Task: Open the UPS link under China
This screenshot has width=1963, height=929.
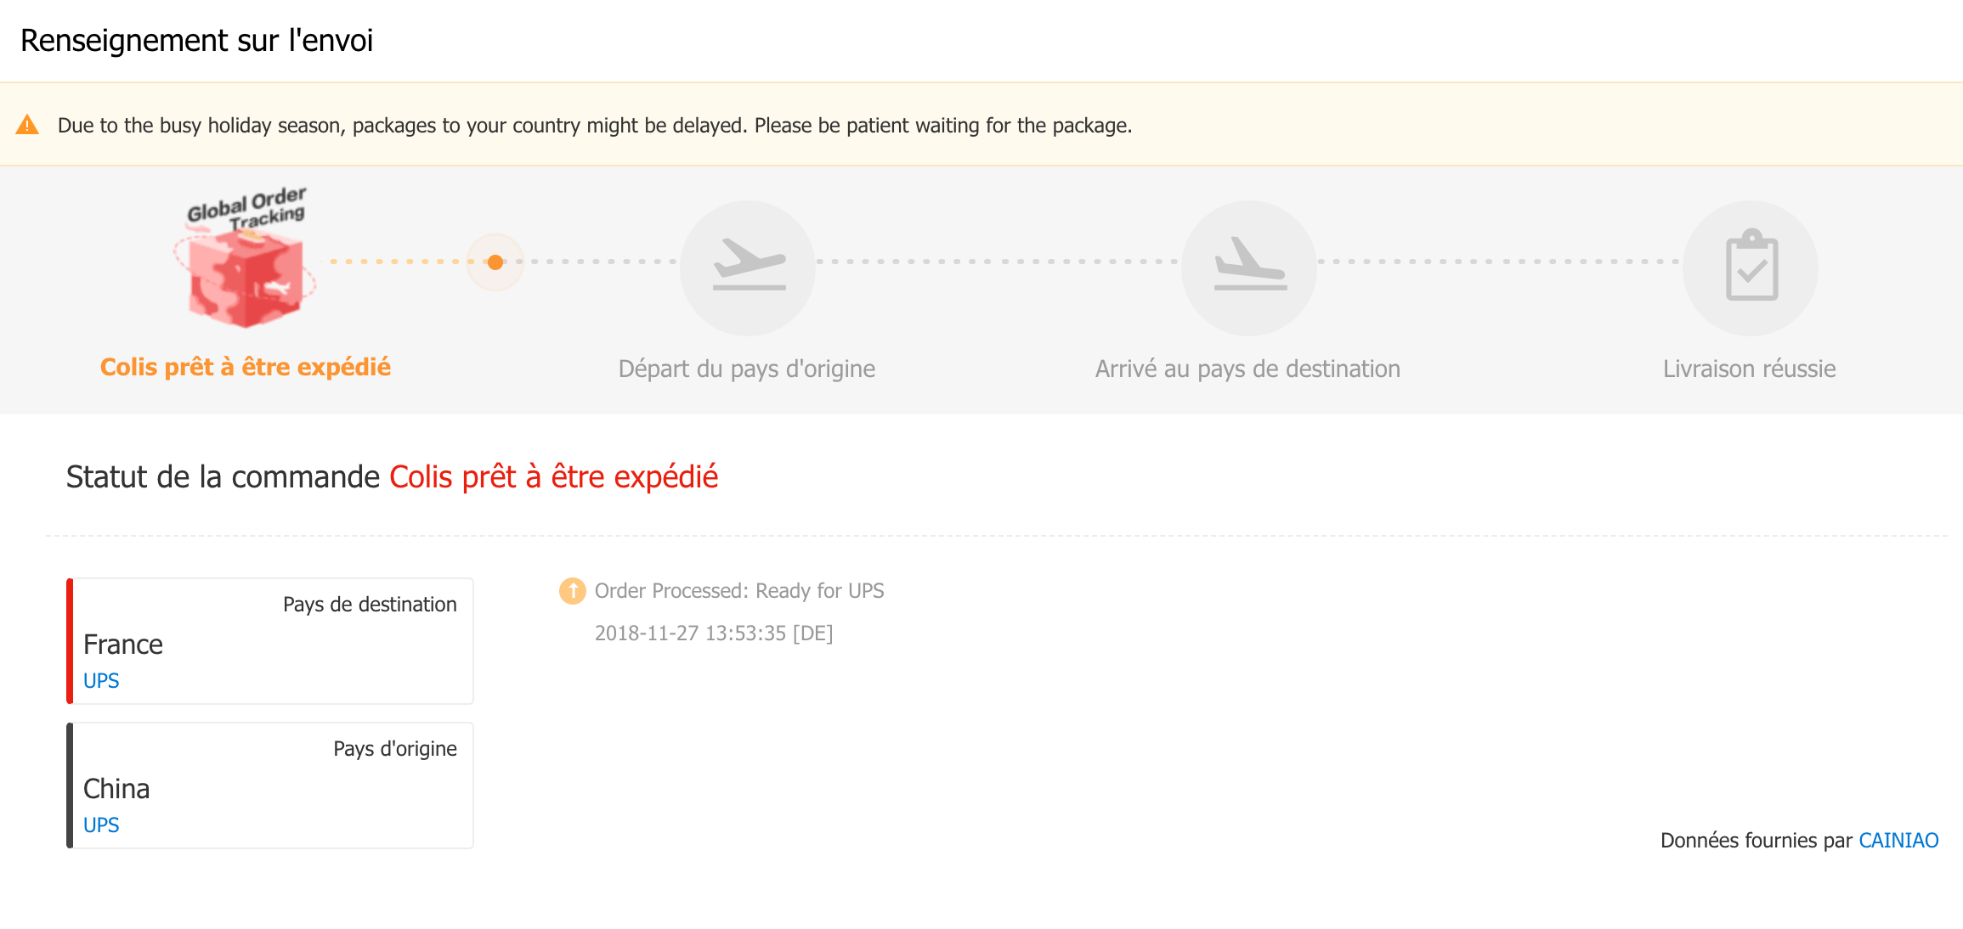Action: tap(101, 825)
